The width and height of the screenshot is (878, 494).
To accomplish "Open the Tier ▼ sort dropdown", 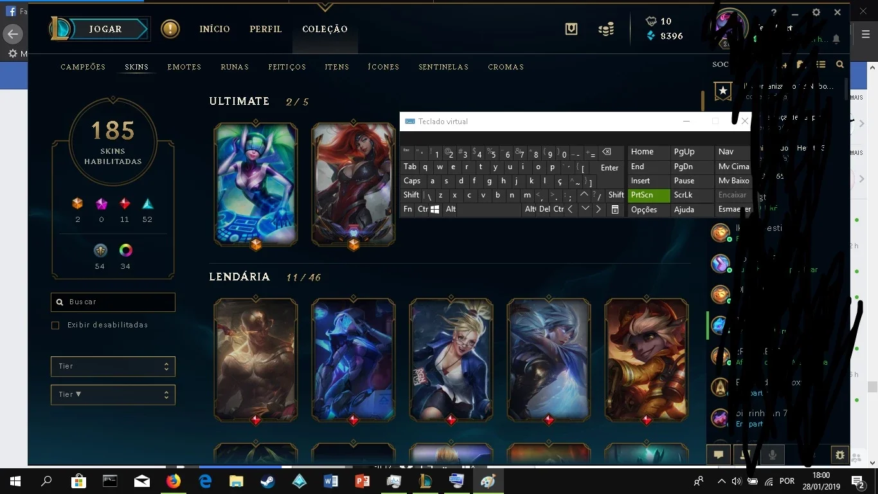I will coord(113,395).
